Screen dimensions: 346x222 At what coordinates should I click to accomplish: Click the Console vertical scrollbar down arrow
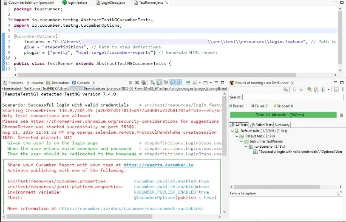(x=224, y=212)
